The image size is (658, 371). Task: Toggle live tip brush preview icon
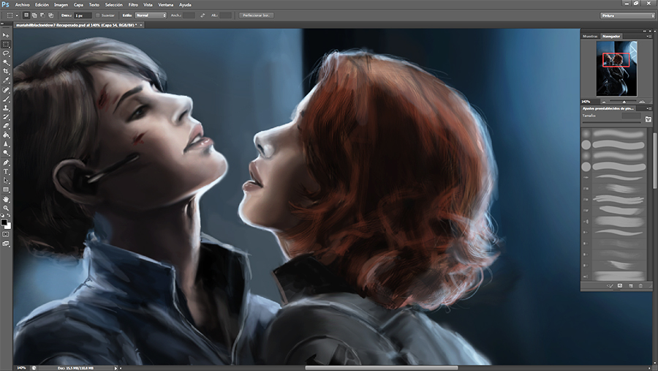click(610, 285)
